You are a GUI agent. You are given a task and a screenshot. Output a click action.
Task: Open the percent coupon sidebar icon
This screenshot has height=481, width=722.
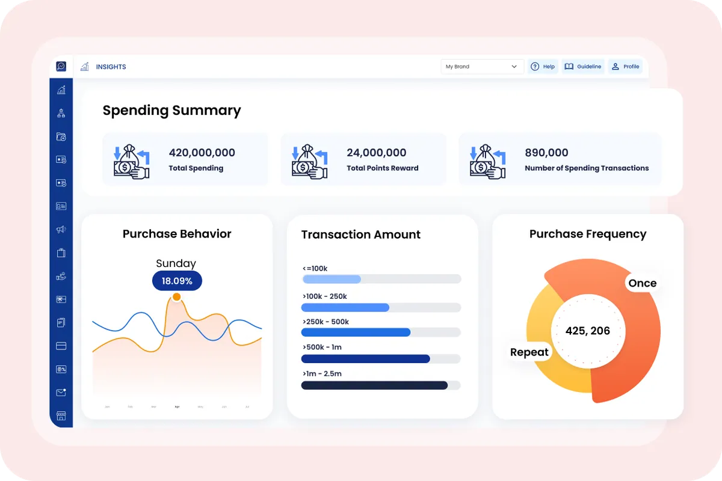(x=61, y=369)
